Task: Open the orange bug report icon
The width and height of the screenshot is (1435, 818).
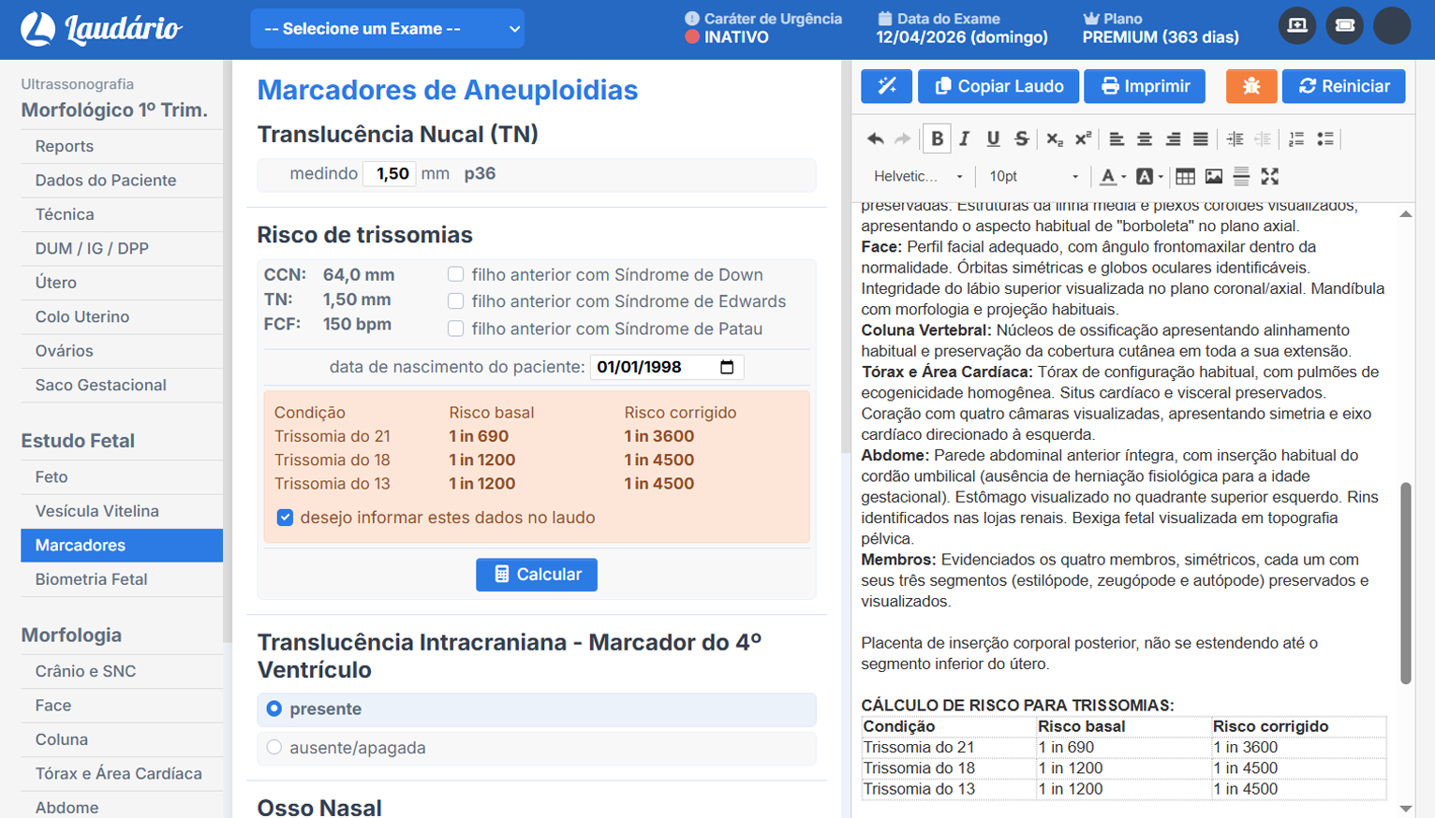Action: click(x=1251, y=86)
